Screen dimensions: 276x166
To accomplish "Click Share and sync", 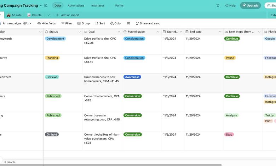I will pos(148,23).
